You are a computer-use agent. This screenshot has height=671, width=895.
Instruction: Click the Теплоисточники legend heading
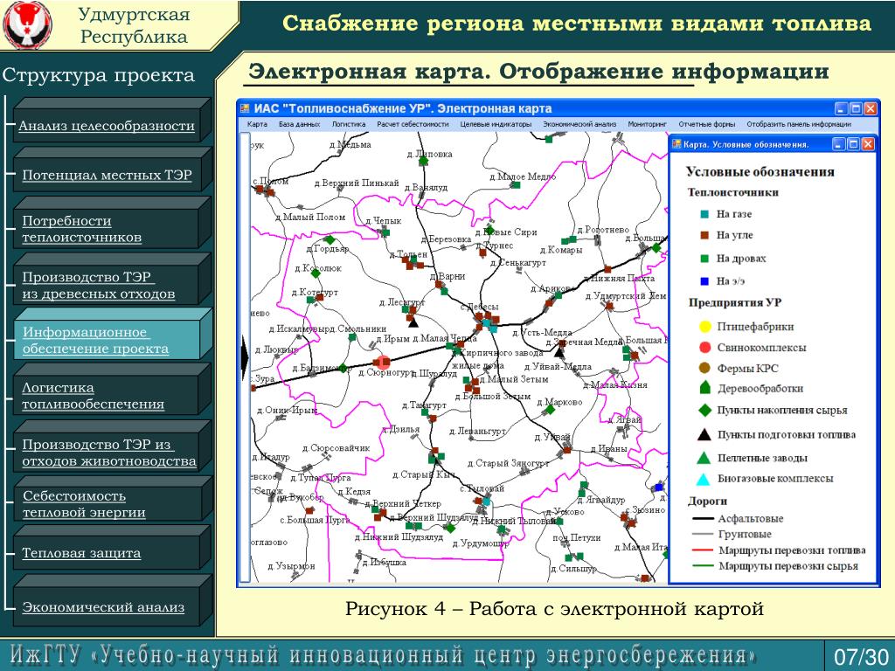(733, 192)
